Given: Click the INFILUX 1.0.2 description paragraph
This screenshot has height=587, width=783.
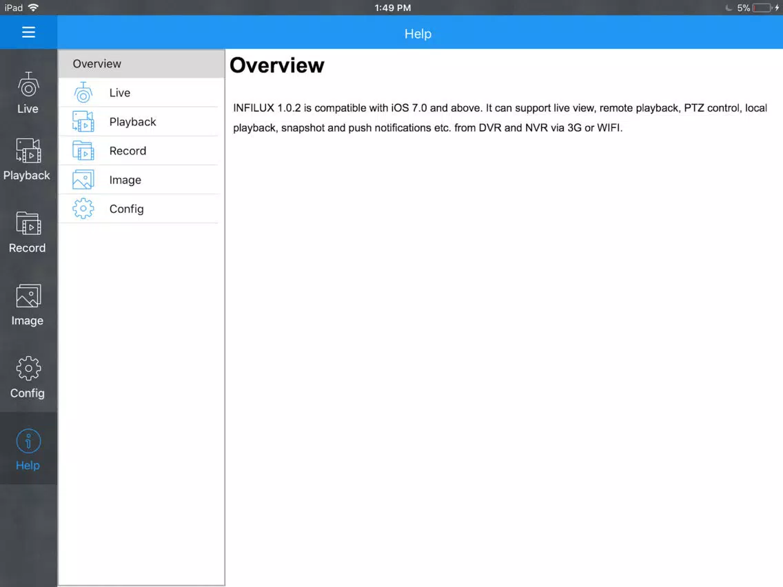Looking at the screenshot, I should (500, 118).
